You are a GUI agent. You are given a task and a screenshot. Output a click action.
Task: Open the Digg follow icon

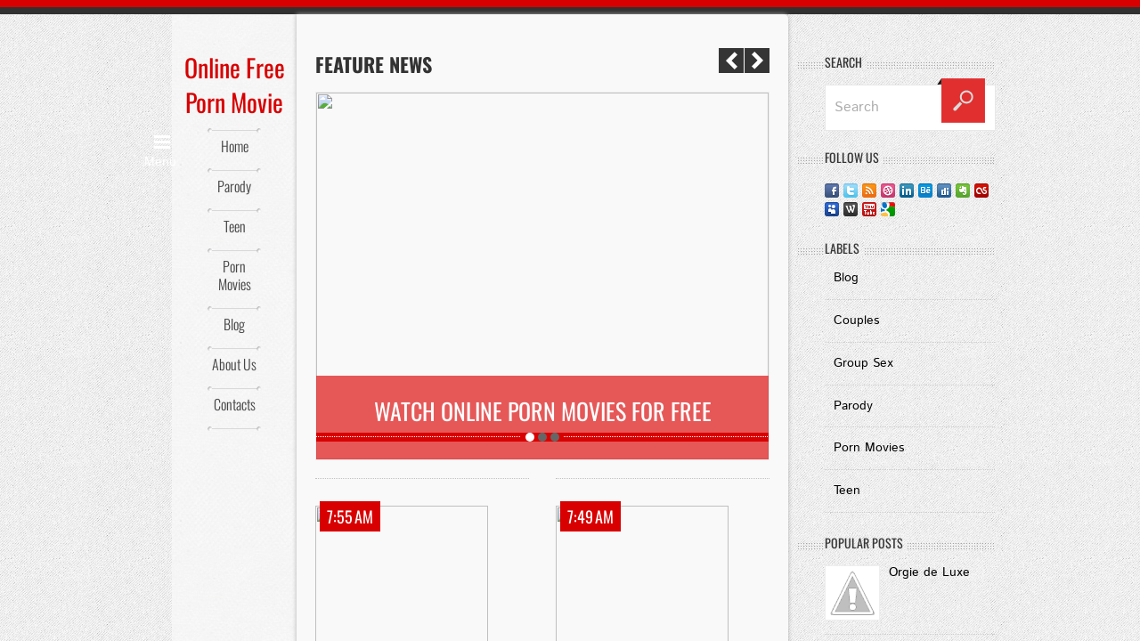click(x=944, y=191)
